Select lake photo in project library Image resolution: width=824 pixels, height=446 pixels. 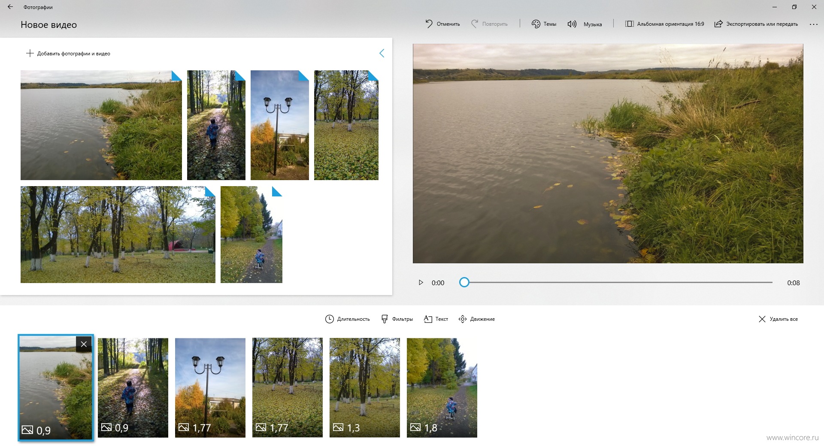point(101,125)
